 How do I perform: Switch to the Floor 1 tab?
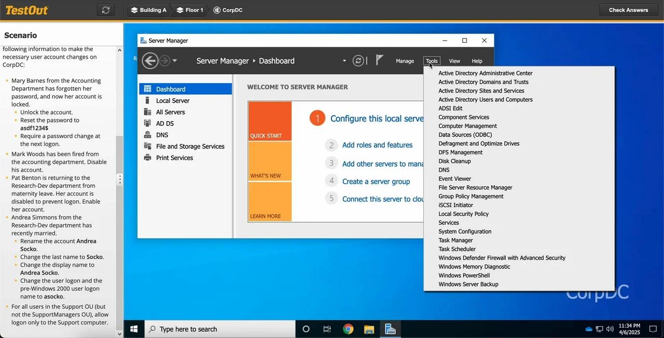[x=189, y=9]
